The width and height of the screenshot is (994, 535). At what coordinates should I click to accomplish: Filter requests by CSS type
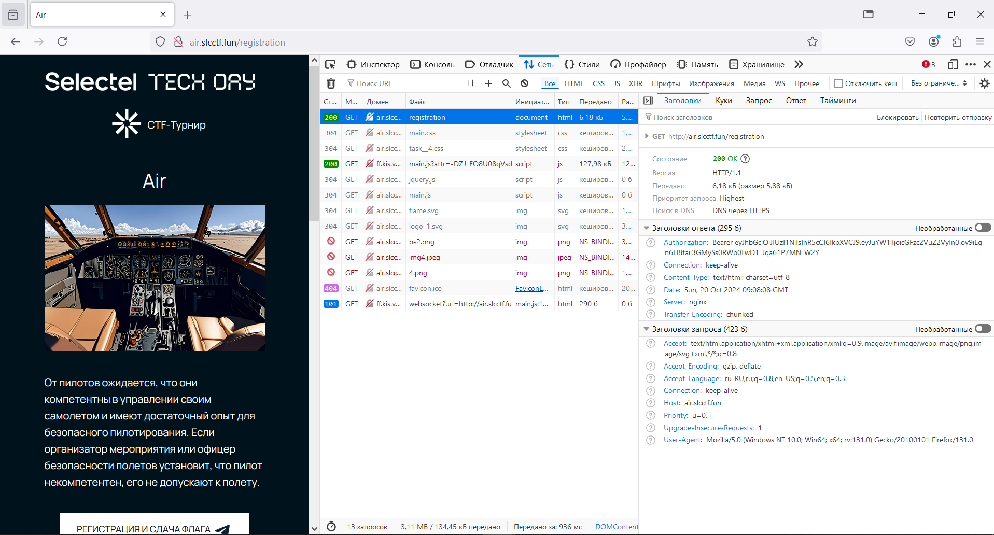tap(598, 83)
